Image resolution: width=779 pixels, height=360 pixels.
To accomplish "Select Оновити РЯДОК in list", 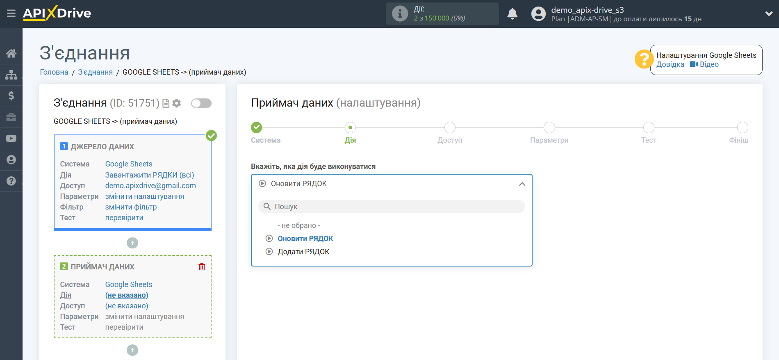I will tap(305, 239).
